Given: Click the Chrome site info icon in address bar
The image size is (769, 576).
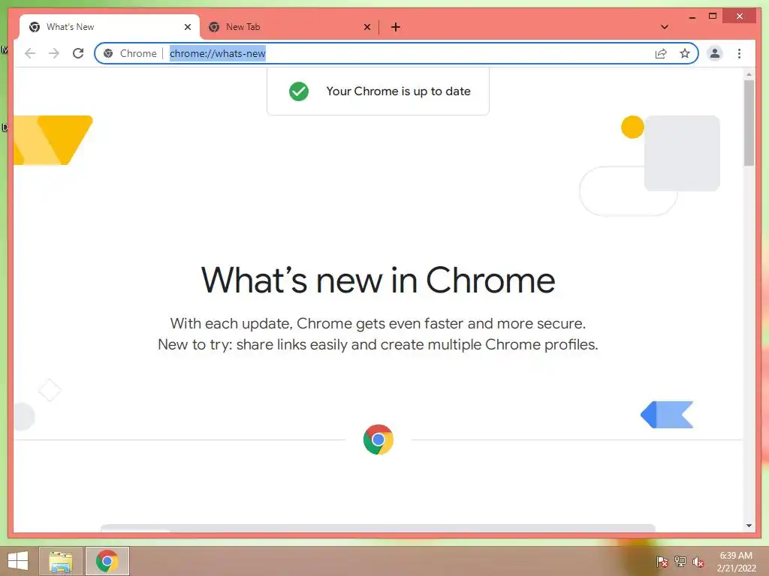Looking at the screenshot, I should (x=108, y=53).
